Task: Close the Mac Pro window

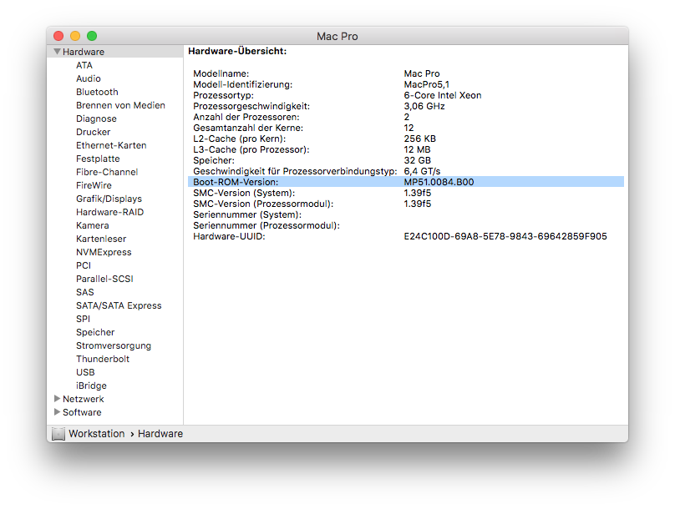Action: point(58,36)
